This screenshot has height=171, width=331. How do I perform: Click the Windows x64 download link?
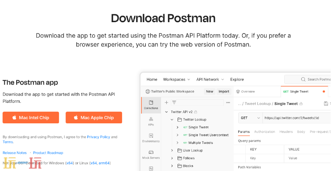[70, 163]
